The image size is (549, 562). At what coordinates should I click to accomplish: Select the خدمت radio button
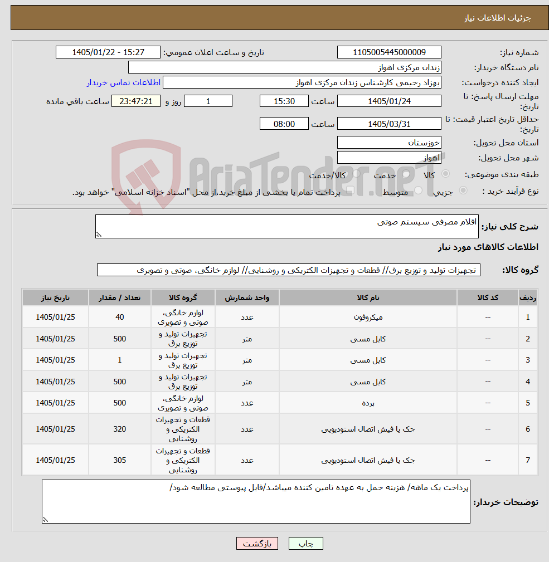(x=406, y=174)
